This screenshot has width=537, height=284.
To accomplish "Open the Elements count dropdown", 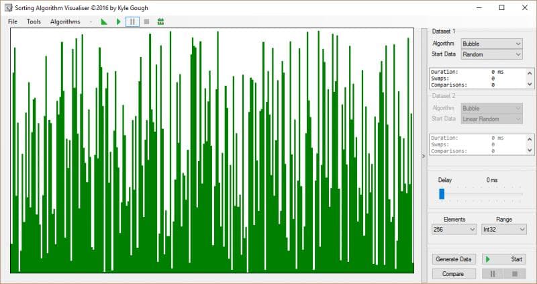I will (453, 230).
